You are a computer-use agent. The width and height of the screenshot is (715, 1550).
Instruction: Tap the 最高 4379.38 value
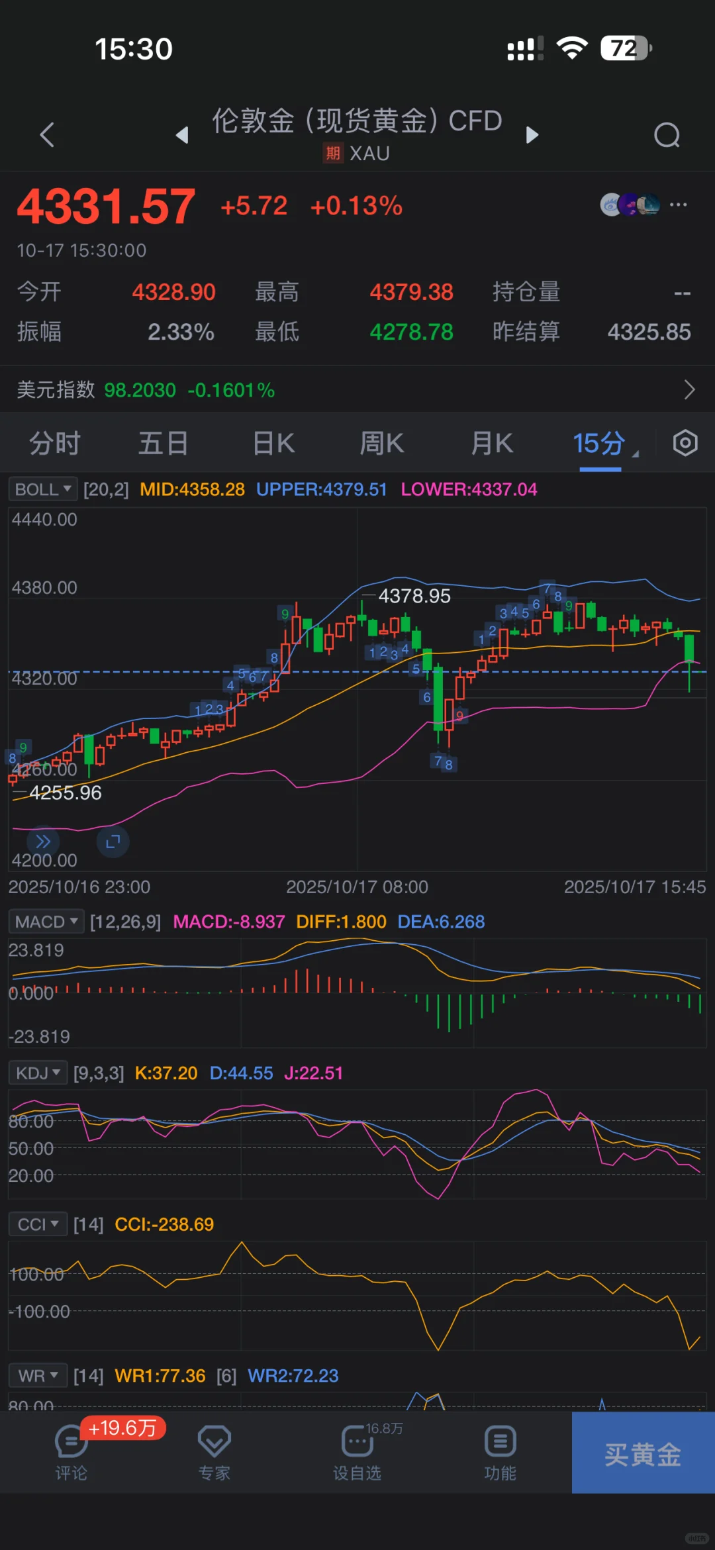411,292
